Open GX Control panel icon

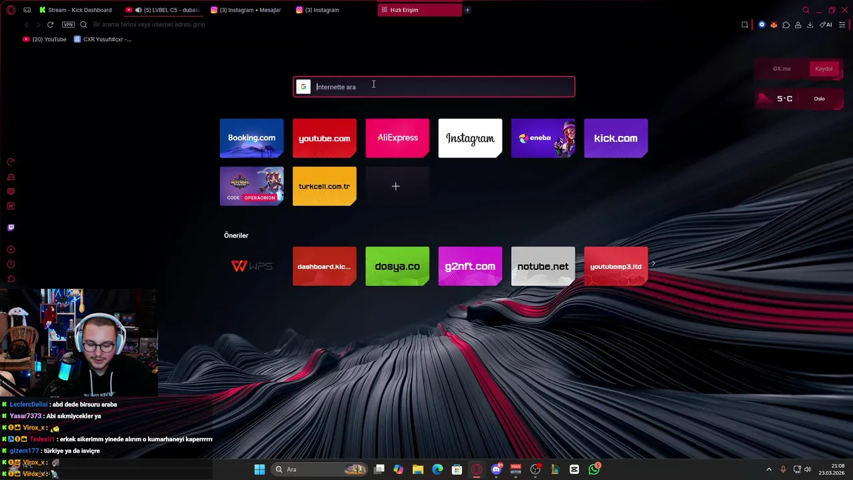point(11,162)
